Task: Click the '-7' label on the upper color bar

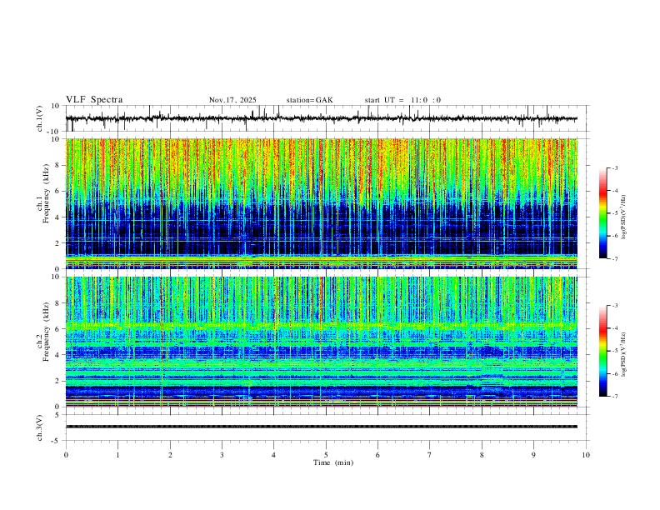Action: [614, 259]
